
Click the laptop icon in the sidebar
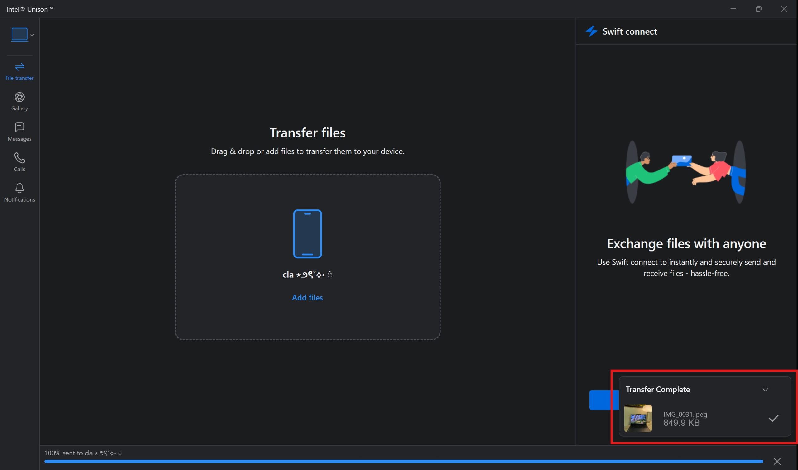tap(19, 35)
